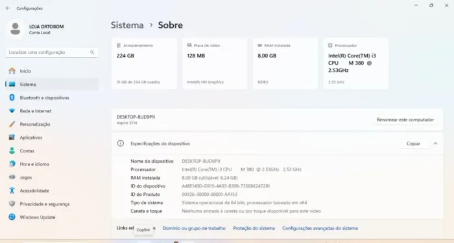
Task: Click the RAM instalada card icon
Action: [259, 45]
